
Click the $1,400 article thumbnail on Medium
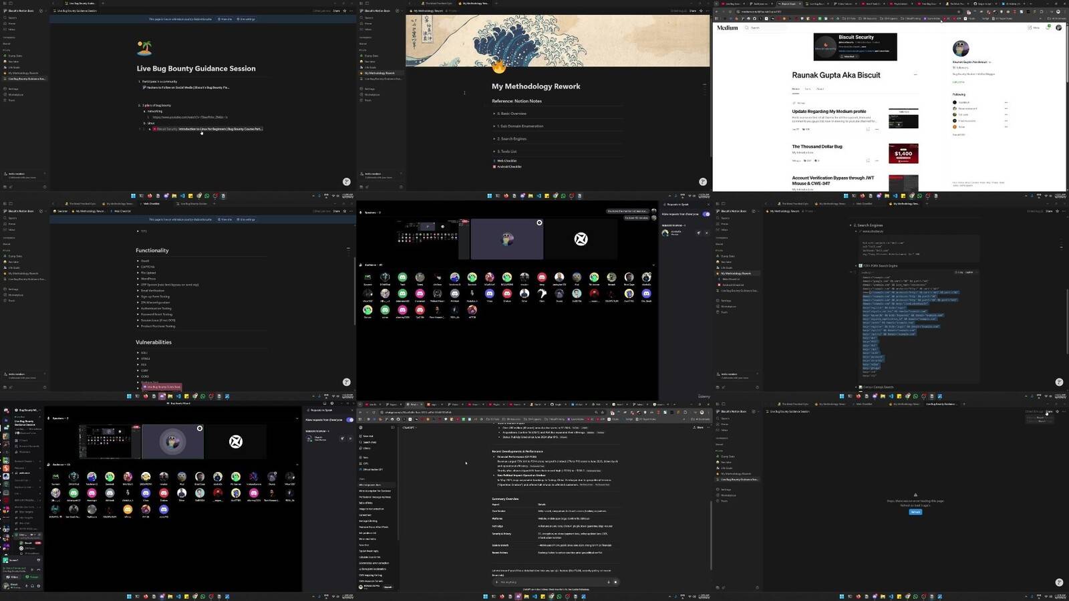click(903, 153)
